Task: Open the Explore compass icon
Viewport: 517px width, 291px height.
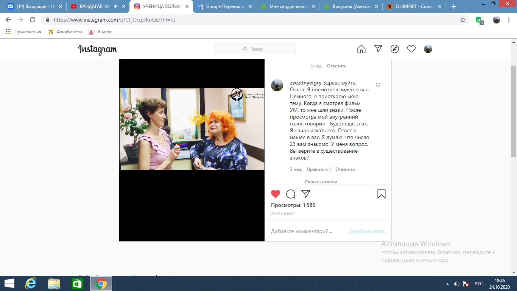Action: 395,49
